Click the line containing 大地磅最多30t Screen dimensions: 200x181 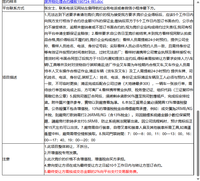tap(118, 84)
